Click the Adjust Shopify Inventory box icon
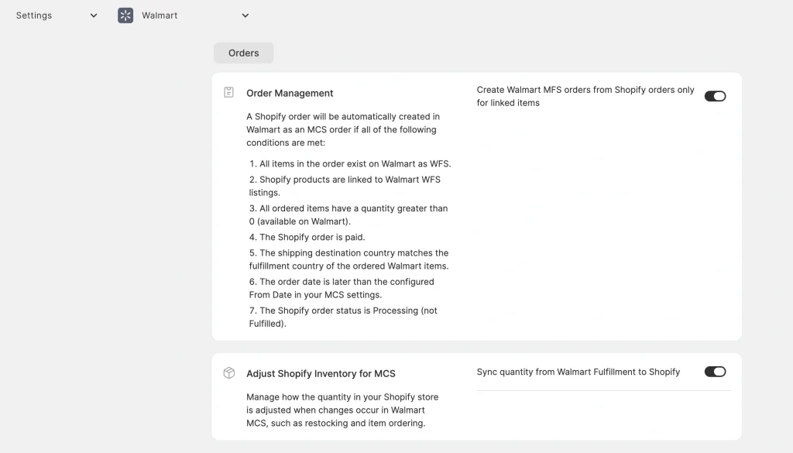The width and height of the screenshot is (793, 453). (228, 373)
